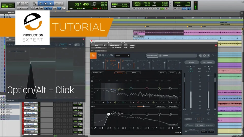Click the Inverse Link button
244x137 pixels.
(x=161, y=106)
